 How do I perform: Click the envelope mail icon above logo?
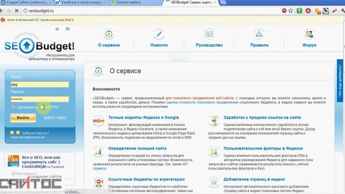coord(67,29)
